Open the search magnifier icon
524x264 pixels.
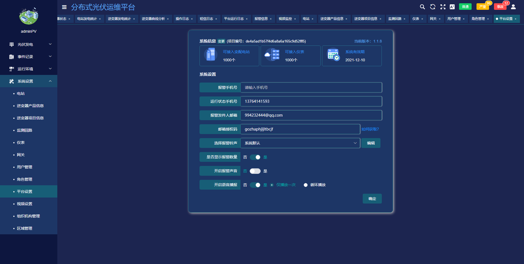pyautogui.click(x=422, y=7)
